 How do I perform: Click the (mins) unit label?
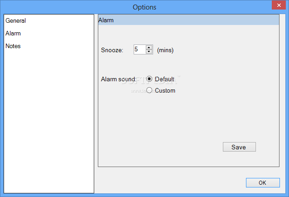[x=165, y=50]
